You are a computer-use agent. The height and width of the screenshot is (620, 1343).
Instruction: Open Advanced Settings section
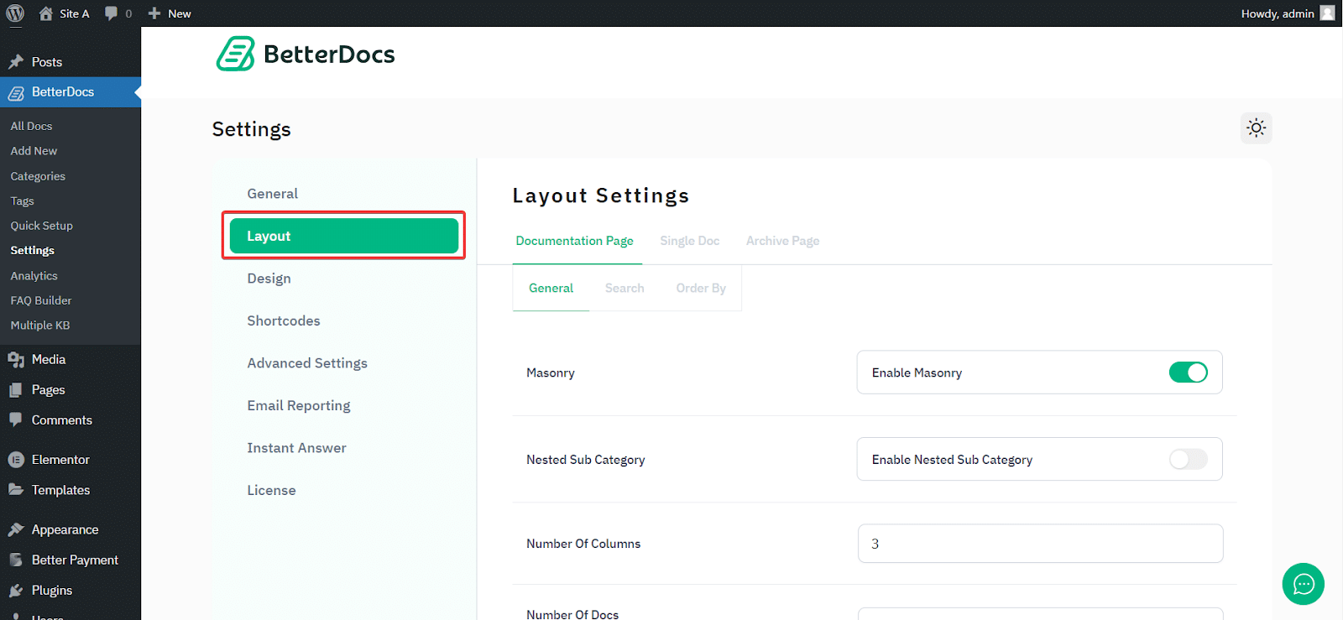[x=307, y=363]
